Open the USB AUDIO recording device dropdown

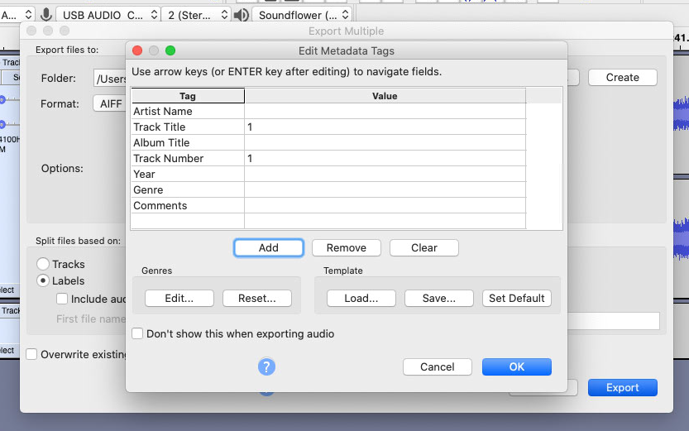107,15
